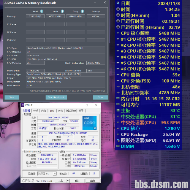The image size is (190, 190).
Task: Click the icon beside CPU Package row
Action: (118, 134)
